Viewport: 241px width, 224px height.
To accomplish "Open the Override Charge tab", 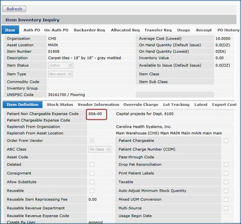I will 141,105.
